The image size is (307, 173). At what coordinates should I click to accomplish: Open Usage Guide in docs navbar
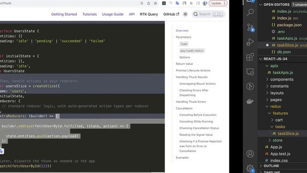pos(113,14)
